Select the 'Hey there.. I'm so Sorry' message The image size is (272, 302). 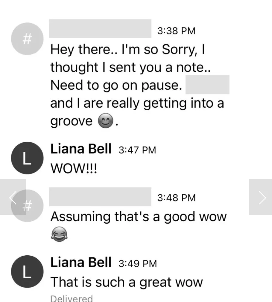[137, 85]
